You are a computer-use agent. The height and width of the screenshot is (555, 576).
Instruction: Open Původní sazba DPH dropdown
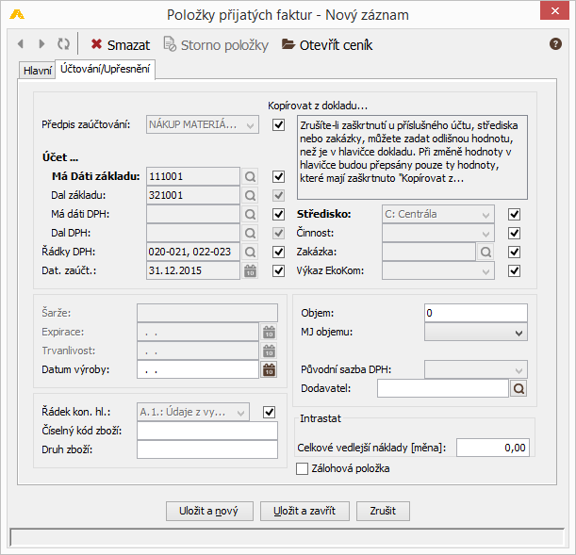[x=476, y=369]
